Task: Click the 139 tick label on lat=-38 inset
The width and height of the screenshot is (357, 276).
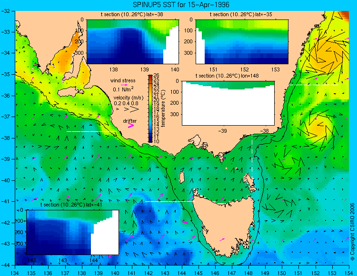Action: [144, 69]
